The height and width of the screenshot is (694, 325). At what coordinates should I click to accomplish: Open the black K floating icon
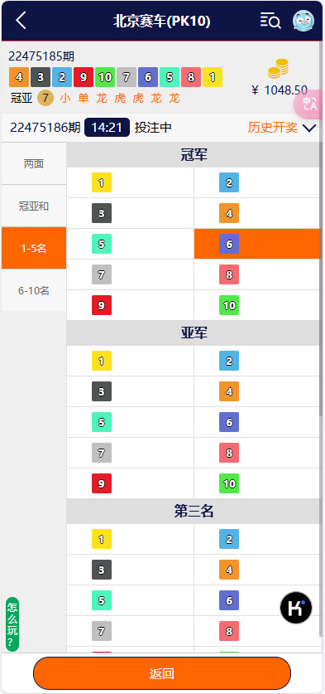tap(296, 608)
